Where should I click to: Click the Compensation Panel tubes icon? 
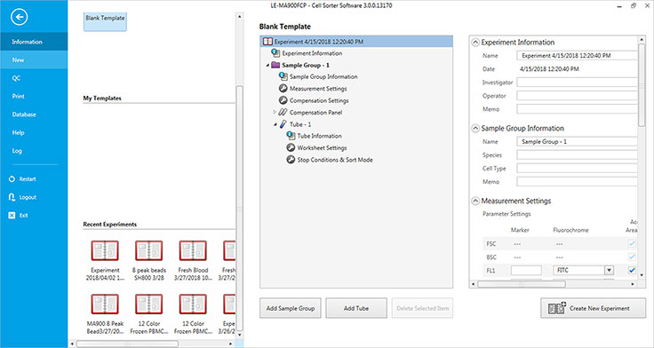pos(283,112)
